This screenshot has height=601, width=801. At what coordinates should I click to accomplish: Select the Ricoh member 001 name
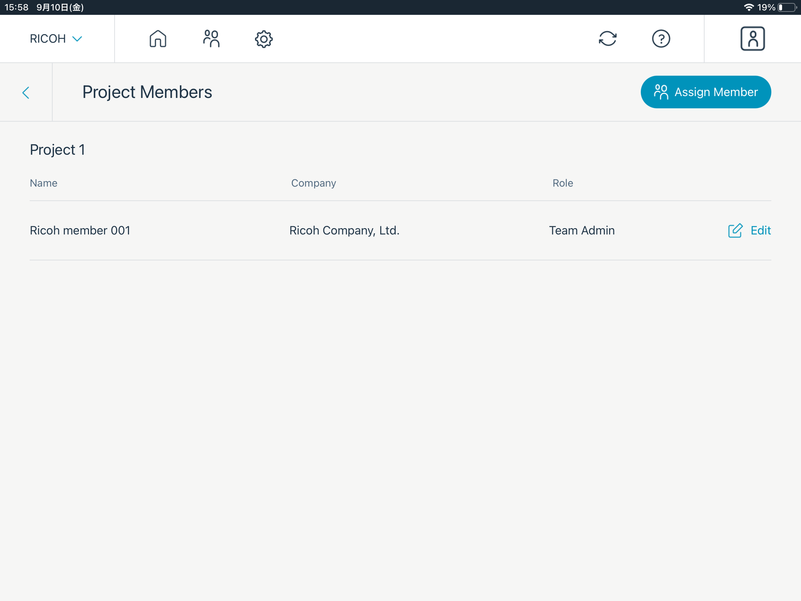pyautogui.click(x=80, y=230)
